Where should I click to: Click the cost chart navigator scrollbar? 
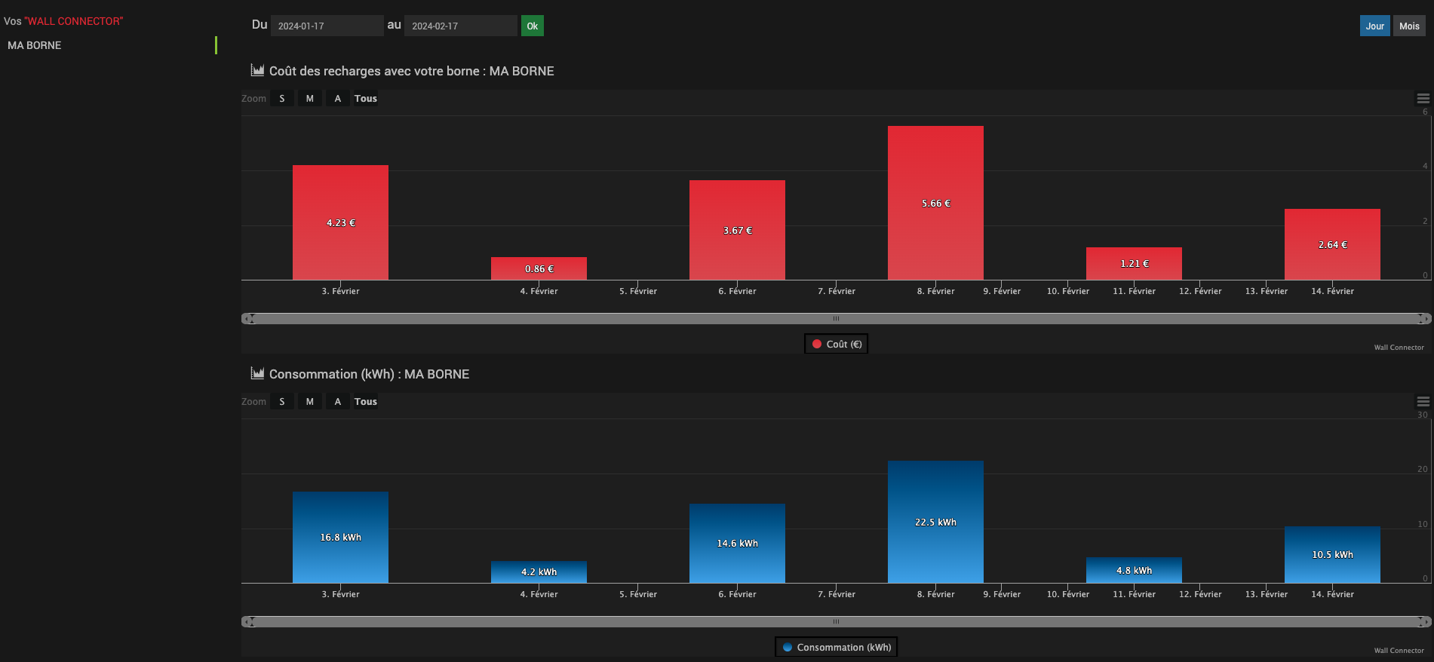tap(836, 319)
